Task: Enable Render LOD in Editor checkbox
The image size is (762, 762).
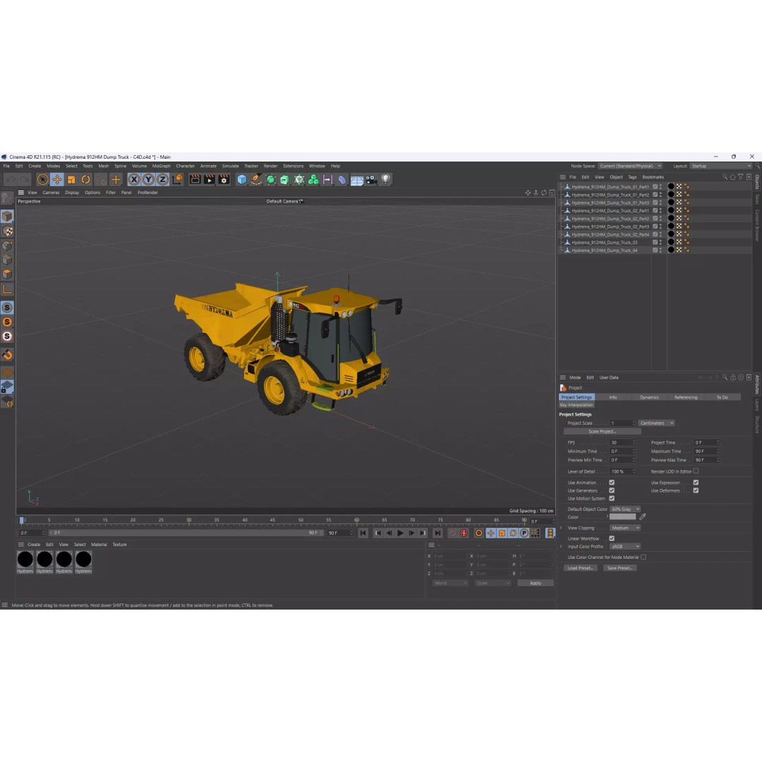Action: (696, 471)
